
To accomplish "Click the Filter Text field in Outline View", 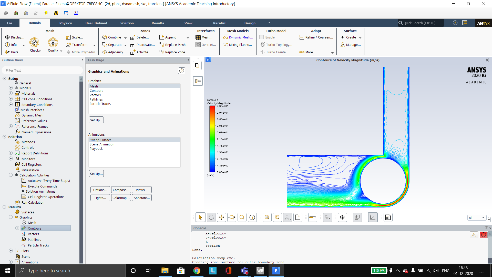I will click(42, 70).
